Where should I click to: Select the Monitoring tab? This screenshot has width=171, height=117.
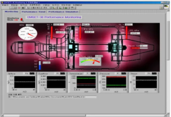point(12,12)
